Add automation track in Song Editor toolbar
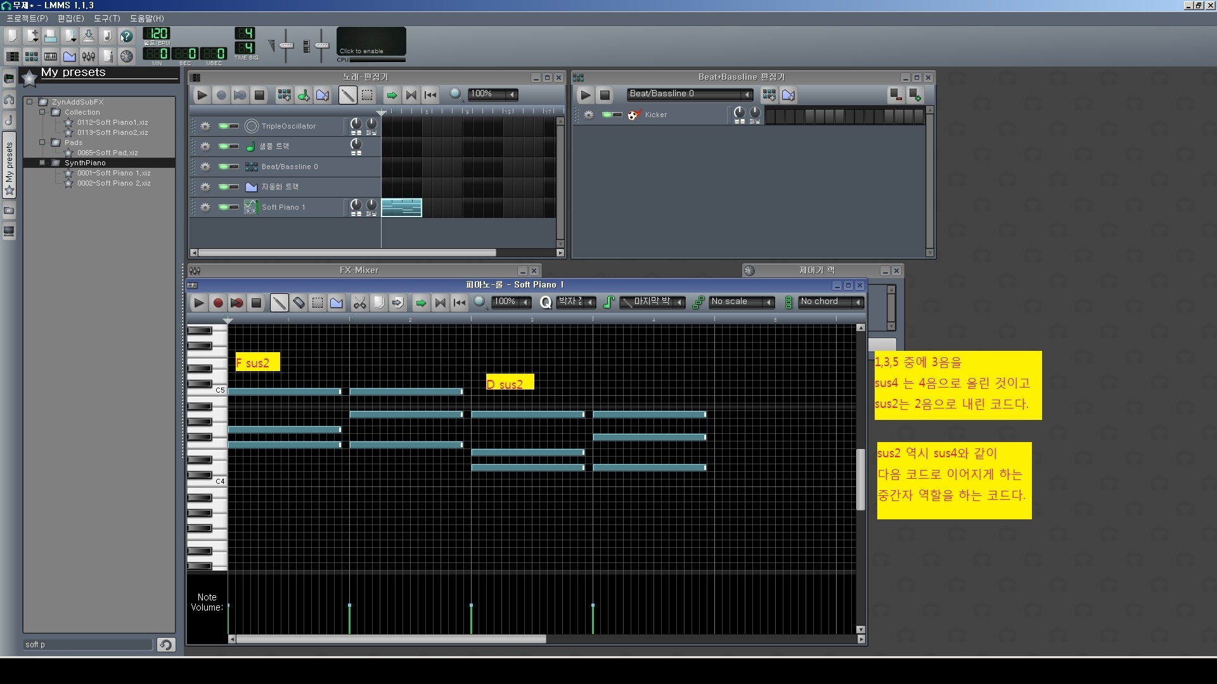The width and height of the screenshot is (1217, 684). [x=323, y=95]
